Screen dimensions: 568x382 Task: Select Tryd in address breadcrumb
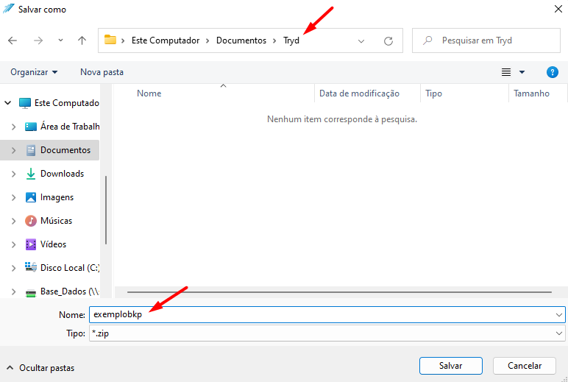tap(291, 40)
